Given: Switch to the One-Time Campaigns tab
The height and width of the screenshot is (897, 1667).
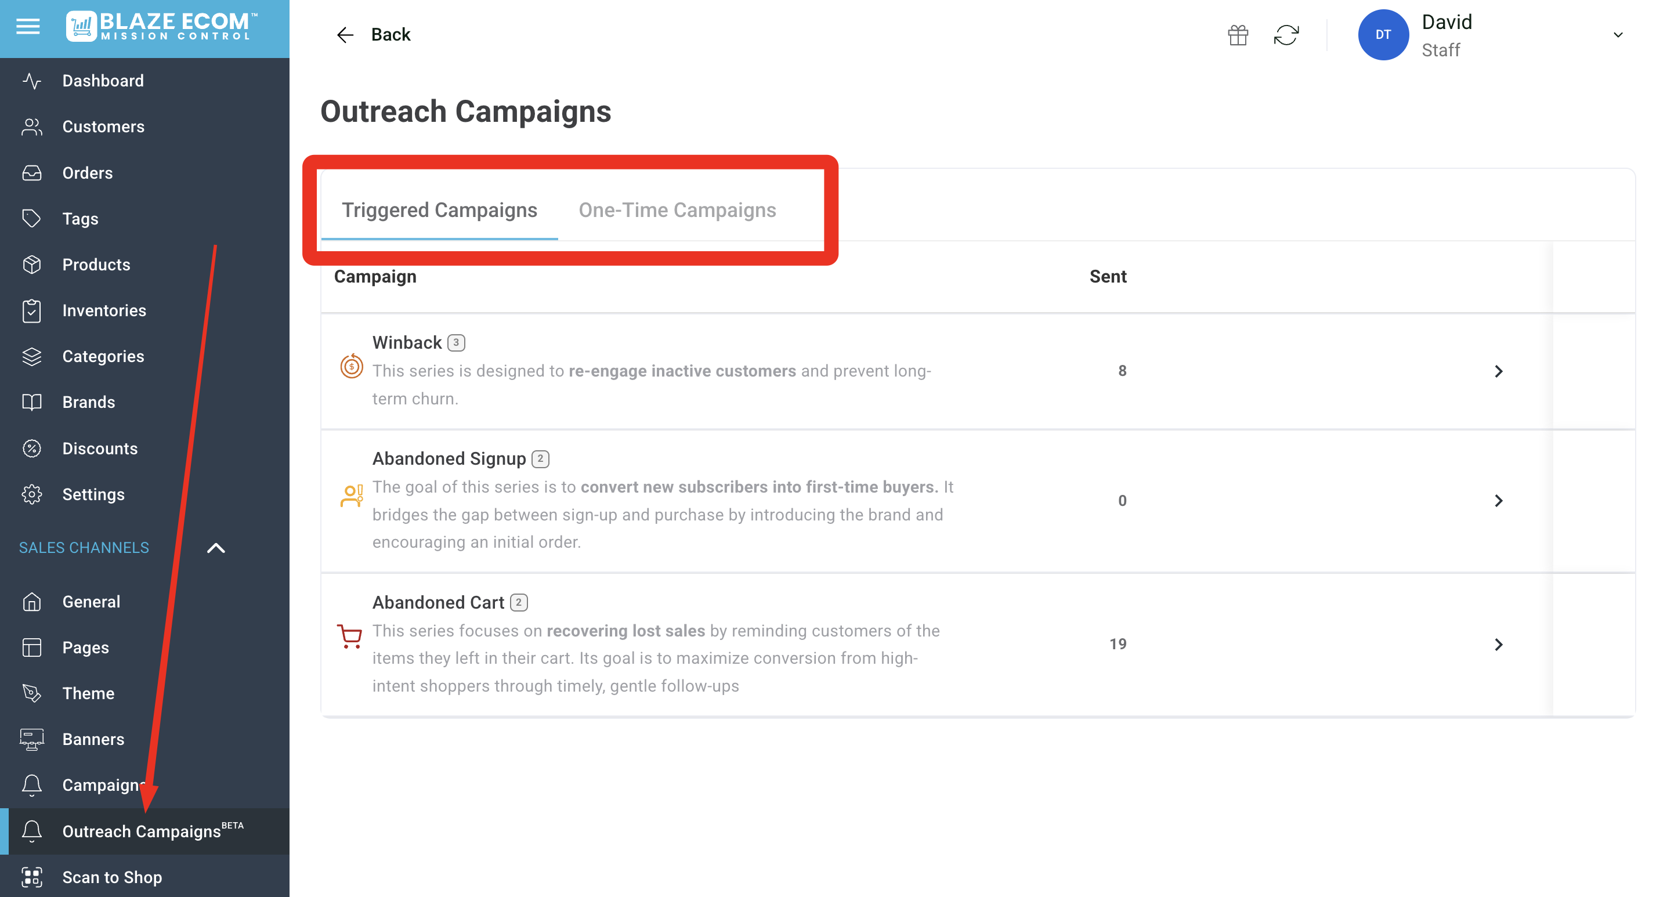Looking at the screenshot, I should [x=677, y=209].
